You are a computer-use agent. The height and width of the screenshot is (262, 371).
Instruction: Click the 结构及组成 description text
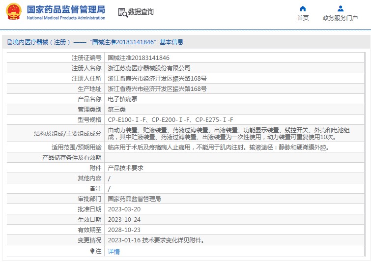tap(228, 134)
